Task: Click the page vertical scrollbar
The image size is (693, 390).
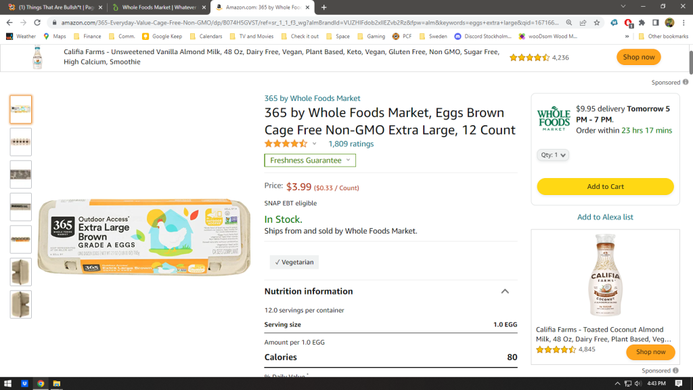Action: pos(690,203)
